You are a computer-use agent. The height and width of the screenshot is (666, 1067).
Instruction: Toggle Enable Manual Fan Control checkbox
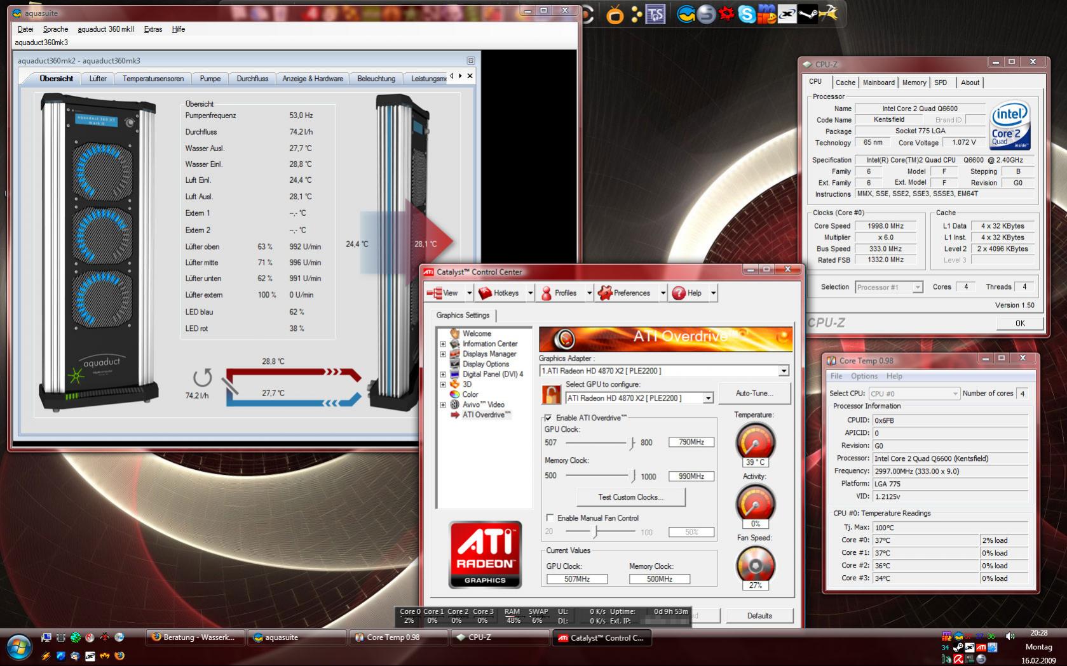point(550,518)
